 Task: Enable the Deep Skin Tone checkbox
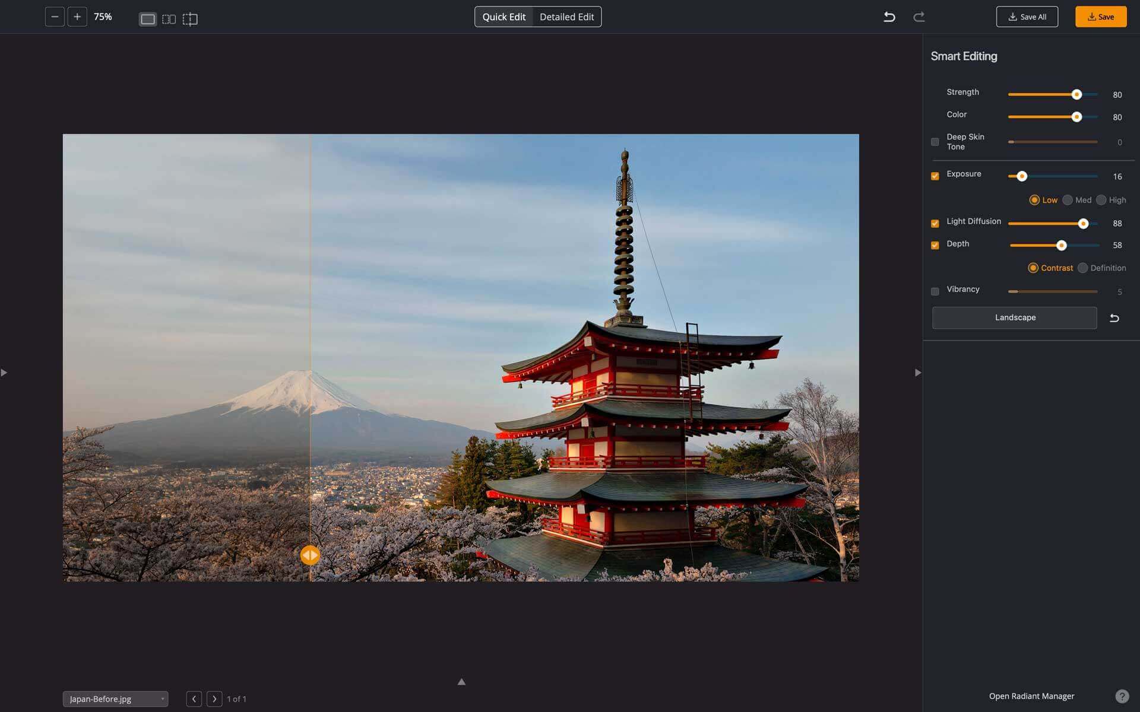[935, 142]
